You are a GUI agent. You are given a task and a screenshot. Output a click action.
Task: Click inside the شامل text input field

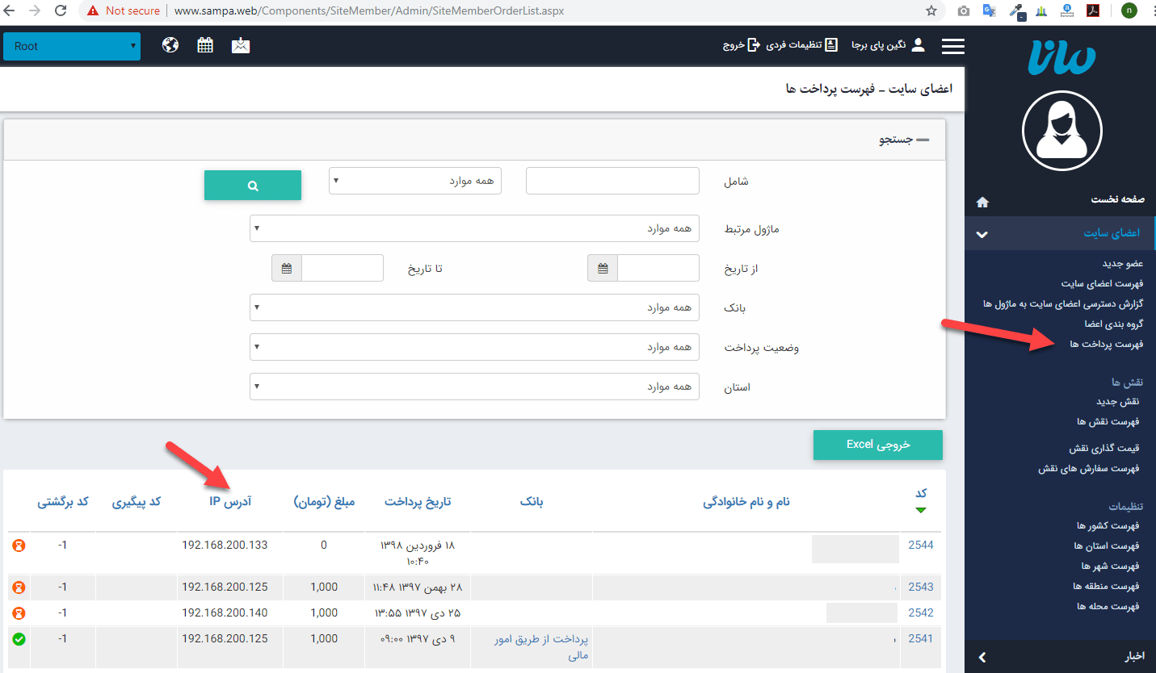coord(612,180)
